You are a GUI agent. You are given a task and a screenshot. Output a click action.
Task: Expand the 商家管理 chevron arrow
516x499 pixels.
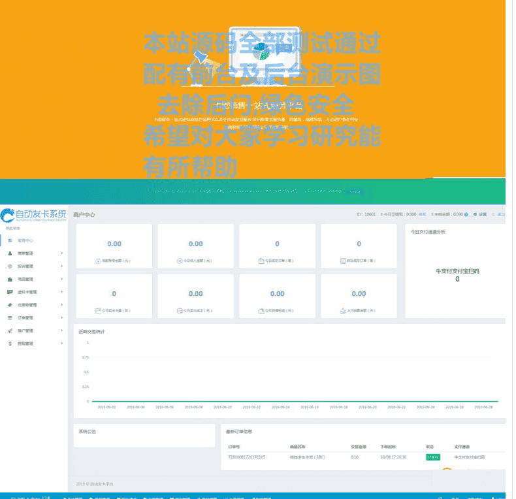pos(62,253)
